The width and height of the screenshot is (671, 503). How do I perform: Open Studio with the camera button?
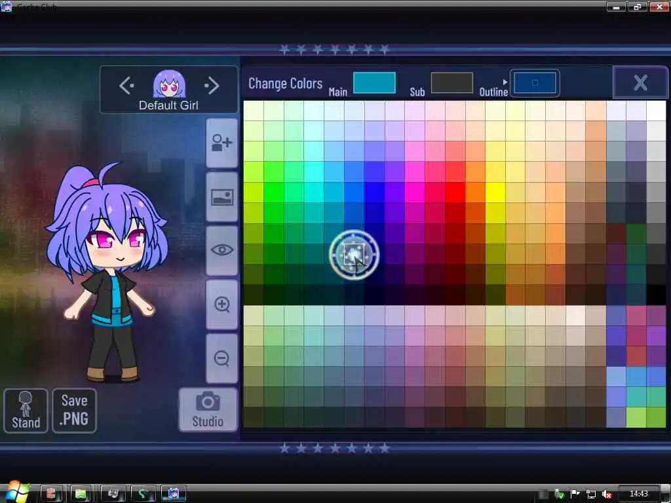(x=208, y=409)
